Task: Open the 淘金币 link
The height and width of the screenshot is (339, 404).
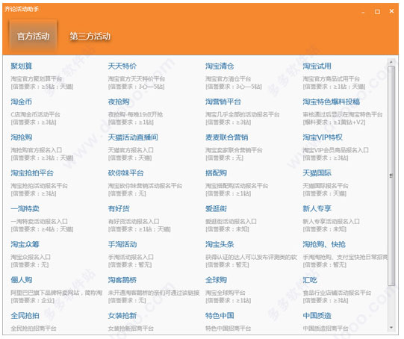Action: pos(22,102)
